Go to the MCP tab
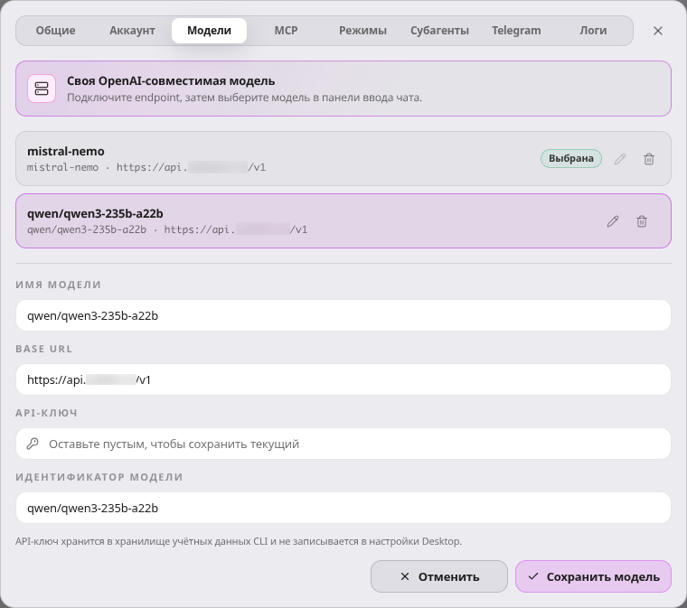 [x=287, y=31]
